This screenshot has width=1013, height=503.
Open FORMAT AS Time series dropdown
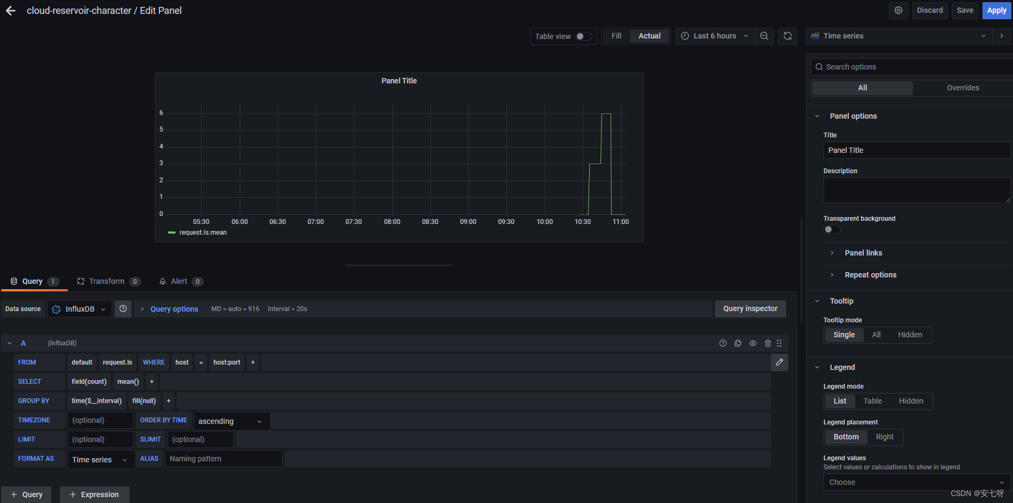[x=101, y=460]
